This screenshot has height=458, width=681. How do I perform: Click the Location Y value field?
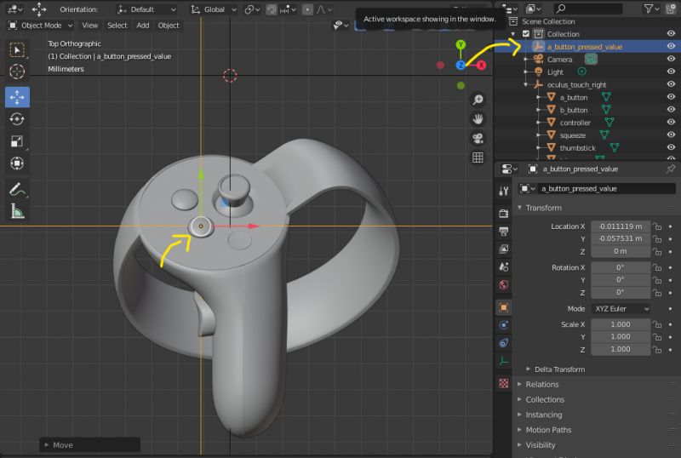click(621, 238)
